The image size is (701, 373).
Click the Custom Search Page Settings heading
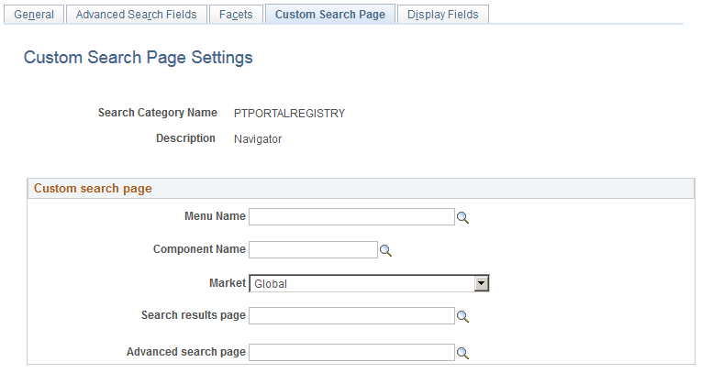tap(138, 58)
